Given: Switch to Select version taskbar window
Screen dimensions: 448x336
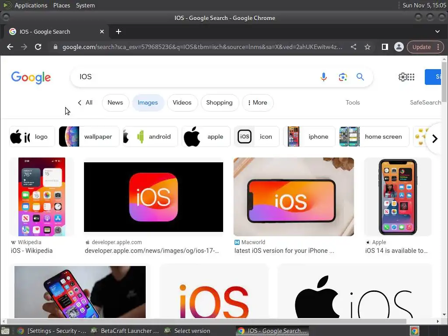Looking at the screenshot, I should [188, 331].
